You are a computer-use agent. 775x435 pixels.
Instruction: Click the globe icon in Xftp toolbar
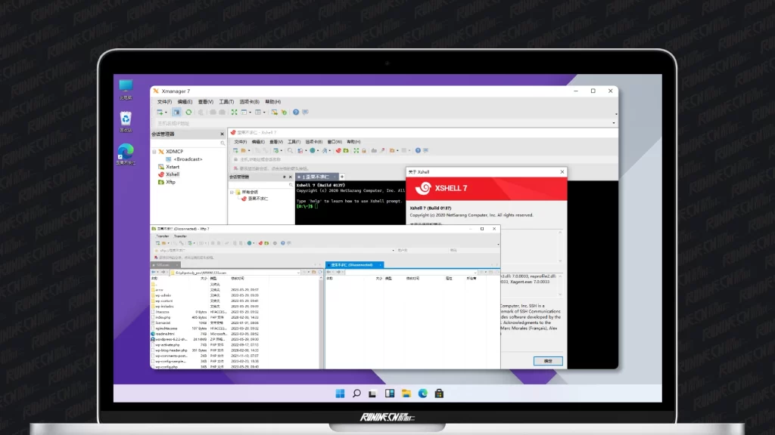pyautogui.click(x=250, y=243)
